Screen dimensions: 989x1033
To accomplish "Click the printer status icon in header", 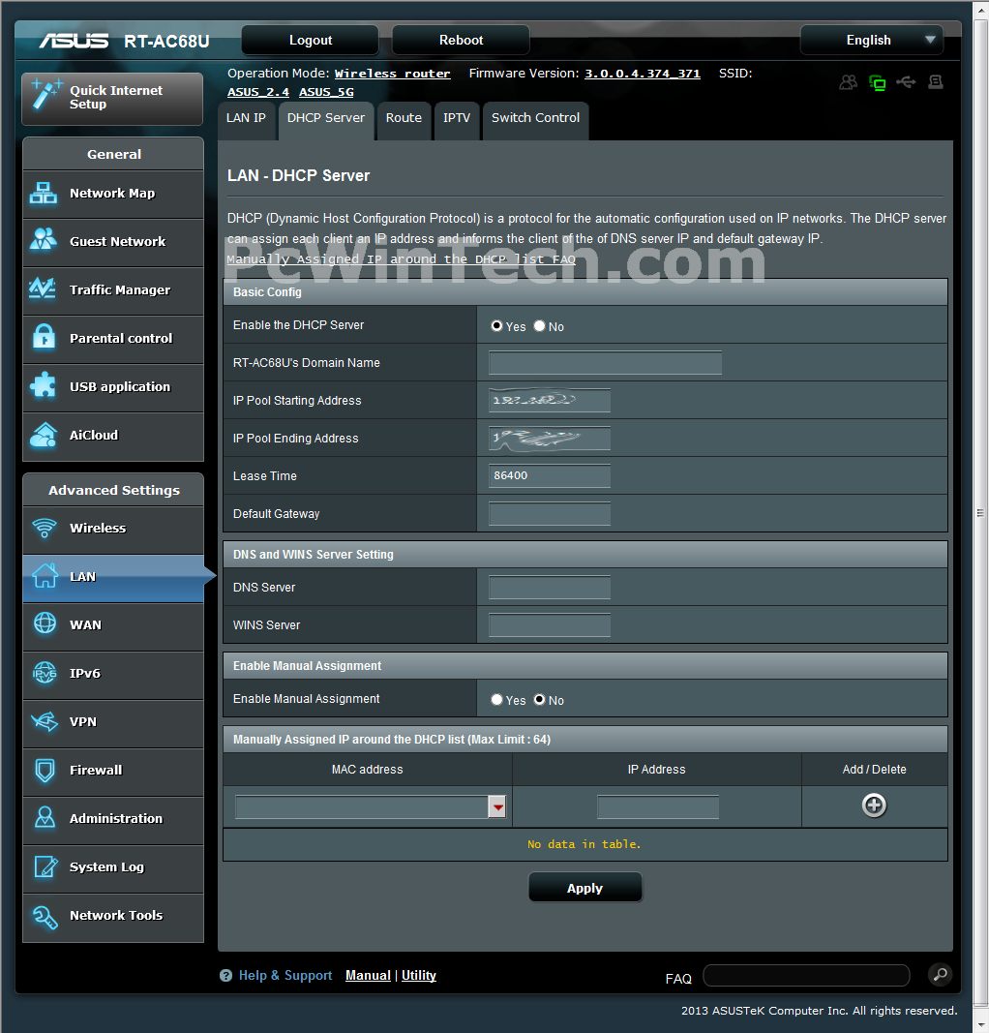I will (x=935, y=81).
